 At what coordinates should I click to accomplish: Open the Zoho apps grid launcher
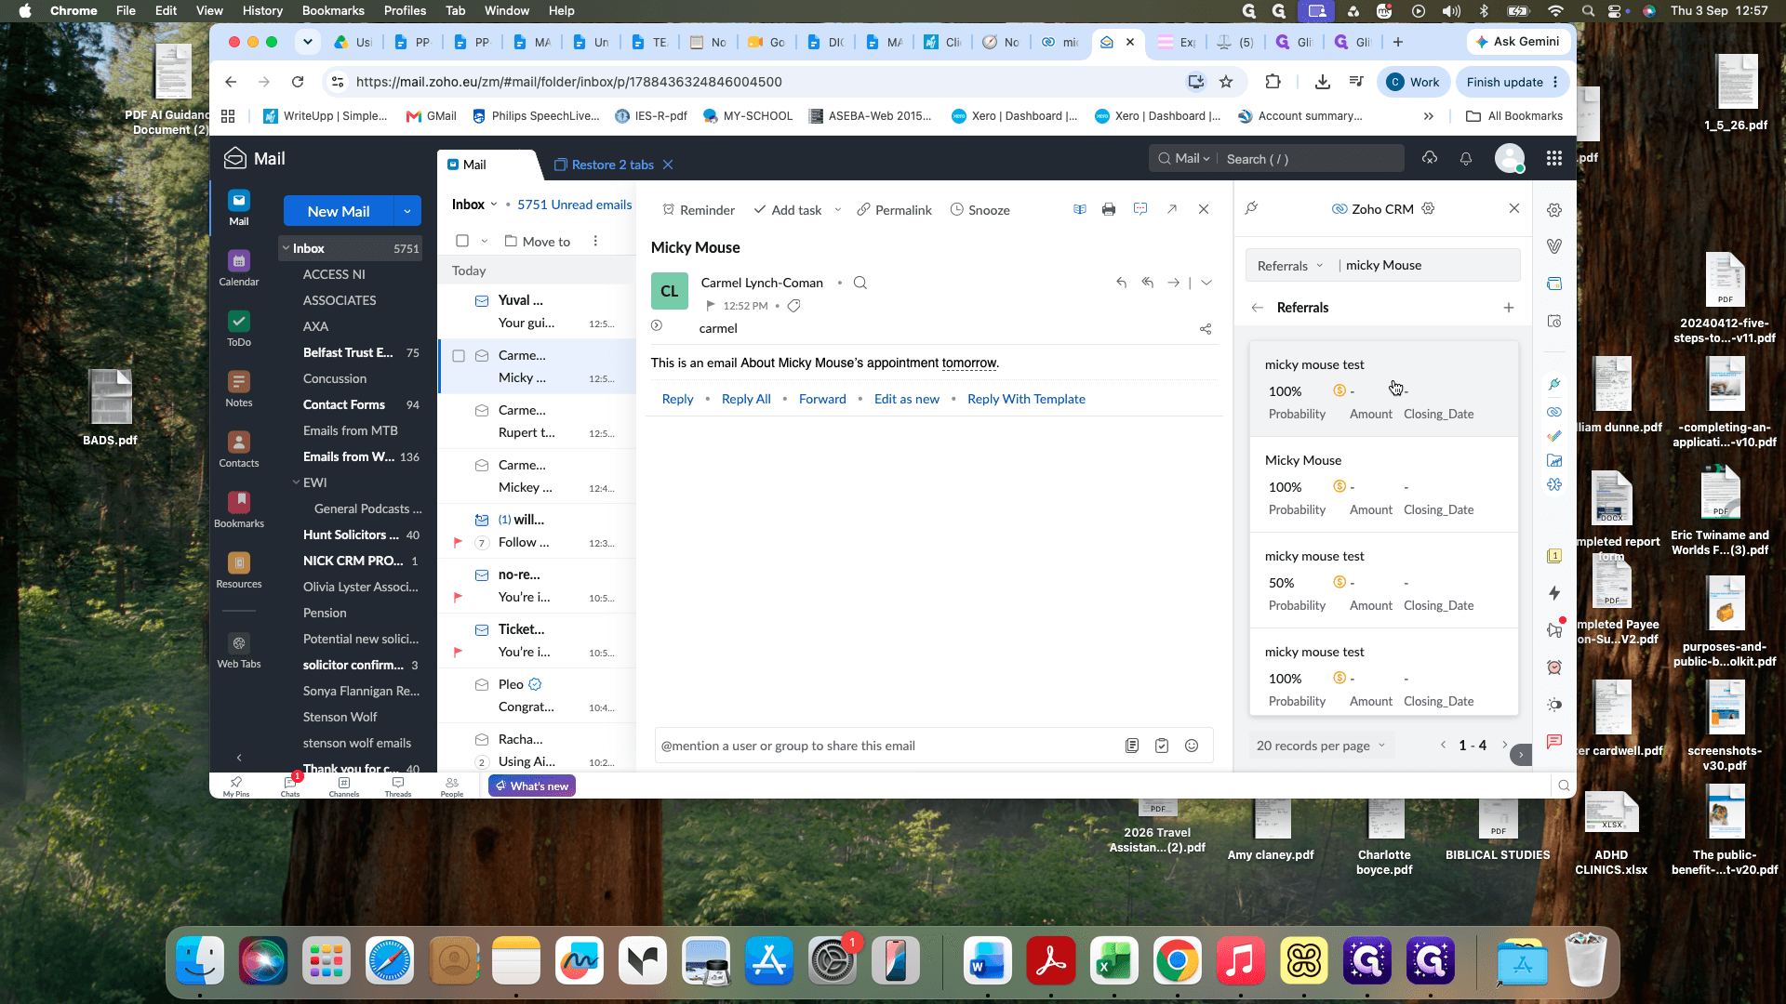(1553, 159)
